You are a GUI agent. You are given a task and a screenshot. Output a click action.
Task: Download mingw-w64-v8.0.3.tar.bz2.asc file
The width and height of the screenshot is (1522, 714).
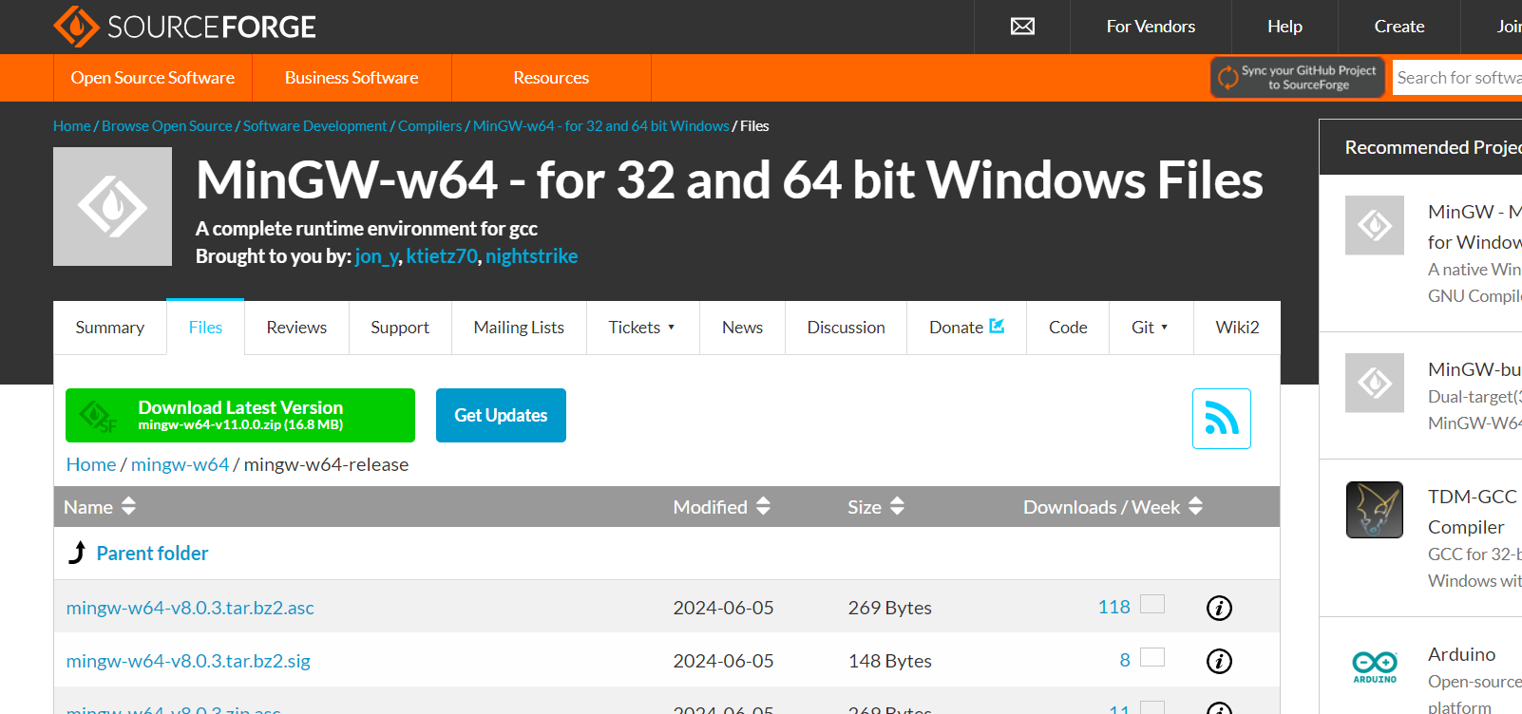[190, 608]
